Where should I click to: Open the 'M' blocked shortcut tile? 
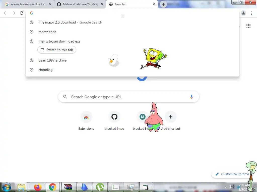(142, 117)
